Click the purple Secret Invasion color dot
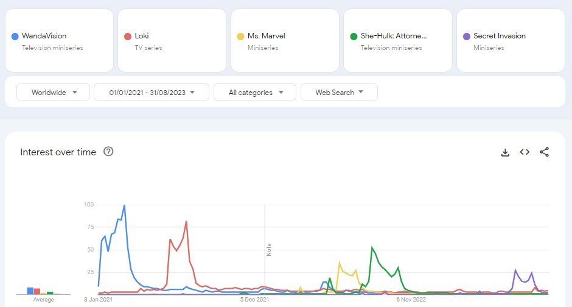This screenshot has width=572, height=307. pos(467,36)
